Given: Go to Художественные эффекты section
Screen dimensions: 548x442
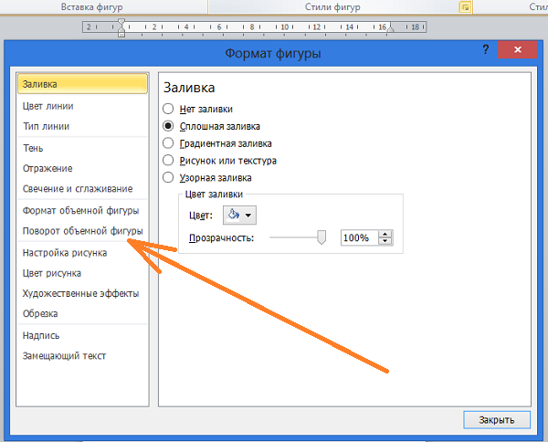Looking at the screenshot, I should point(80,293).
